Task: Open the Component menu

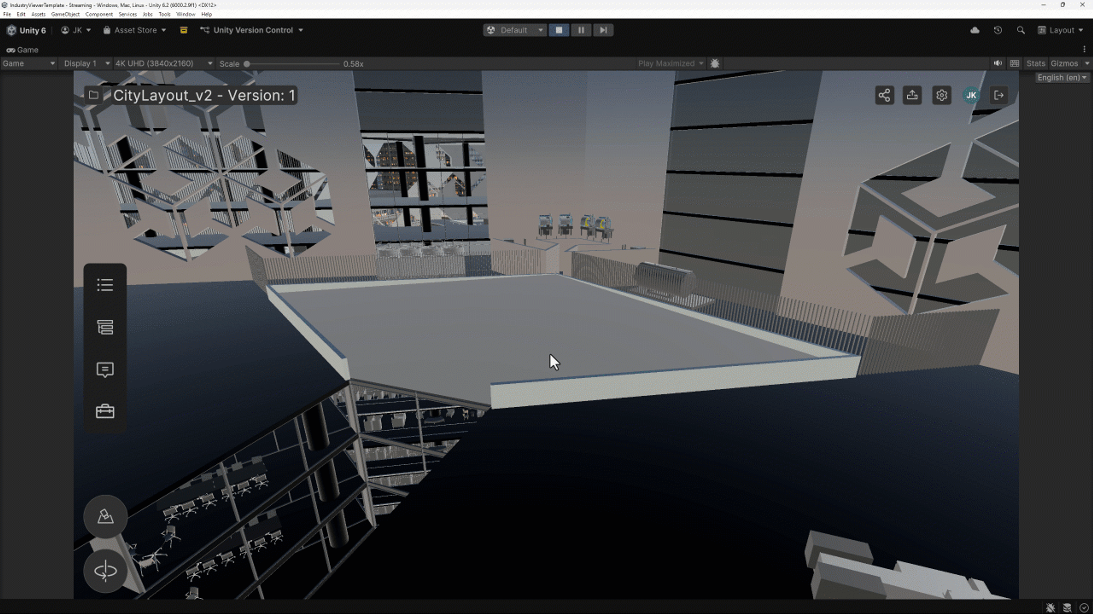Action: [99, 14]
